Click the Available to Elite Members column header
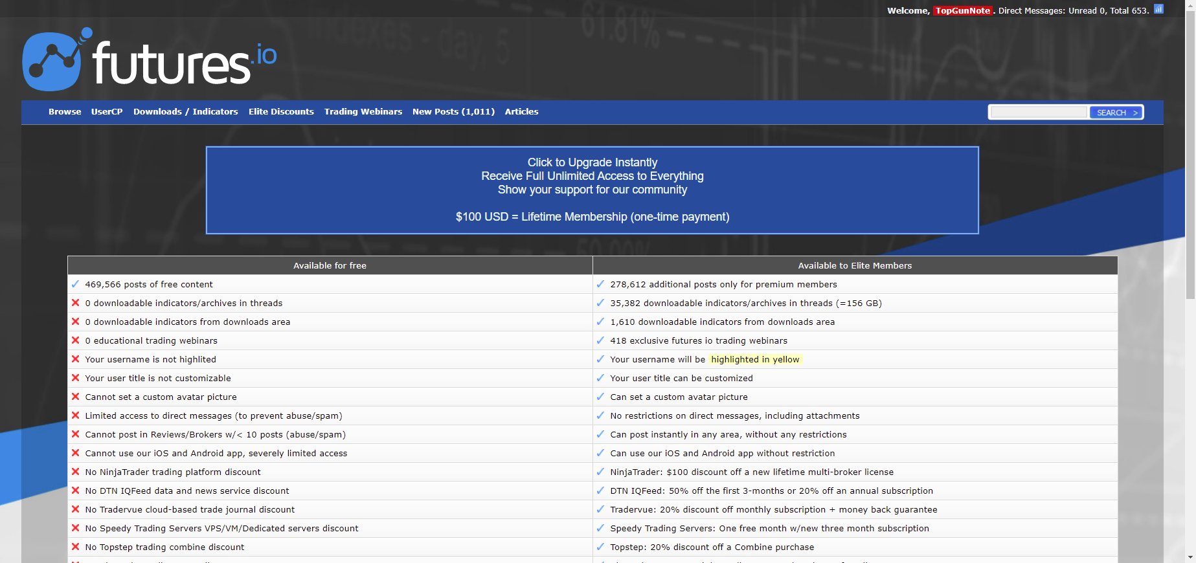Screen dimensions: 1196x563 click(x=855, y=265)
